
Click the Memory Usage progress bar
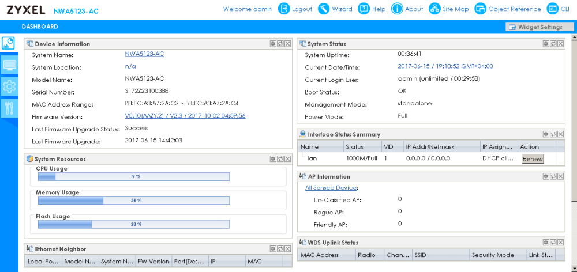pyautogui.click(x=134, y=201)
